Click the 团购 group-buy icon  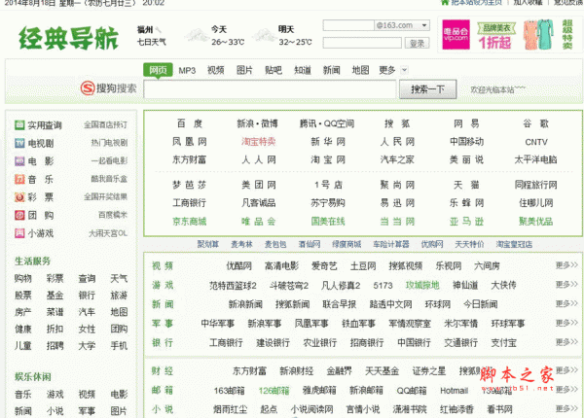19,215
